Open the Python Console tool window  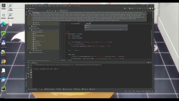68,89
